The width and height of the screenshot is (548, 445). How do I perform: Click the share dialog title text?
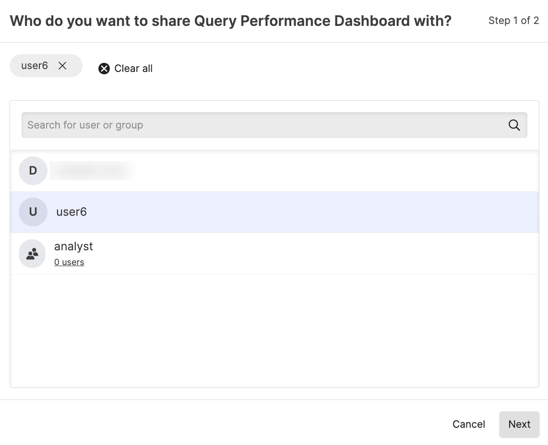(x=230, y=21)
